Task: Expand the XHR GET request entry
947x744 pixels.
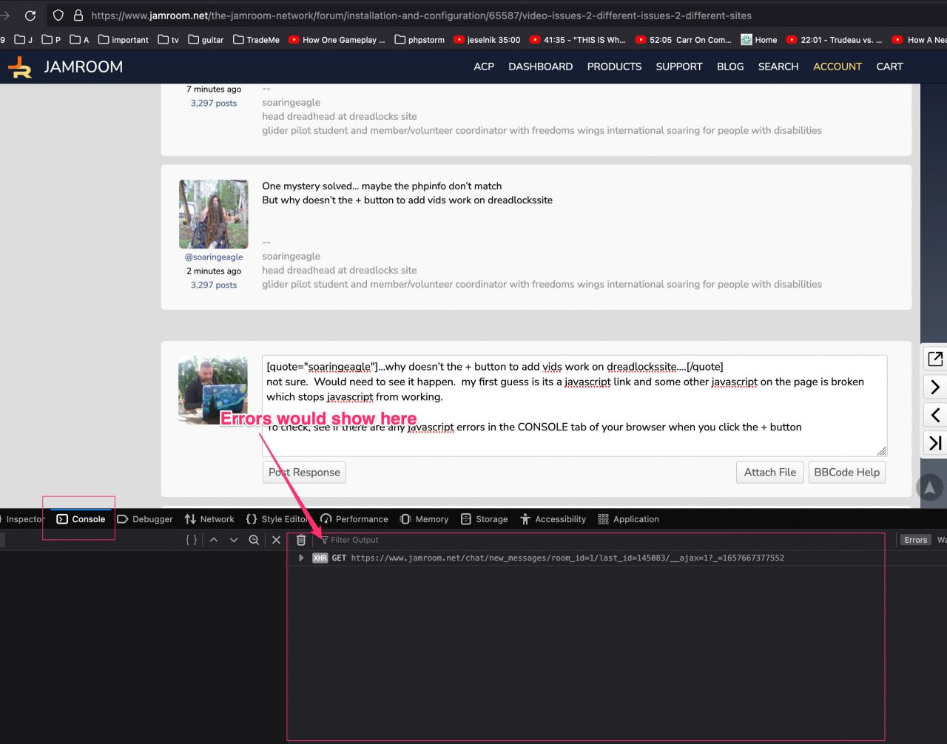Action: [x=301, y=558]
